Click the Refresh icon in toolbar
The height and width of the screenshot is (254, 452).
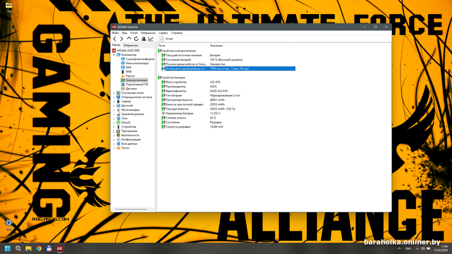point(136,39)
